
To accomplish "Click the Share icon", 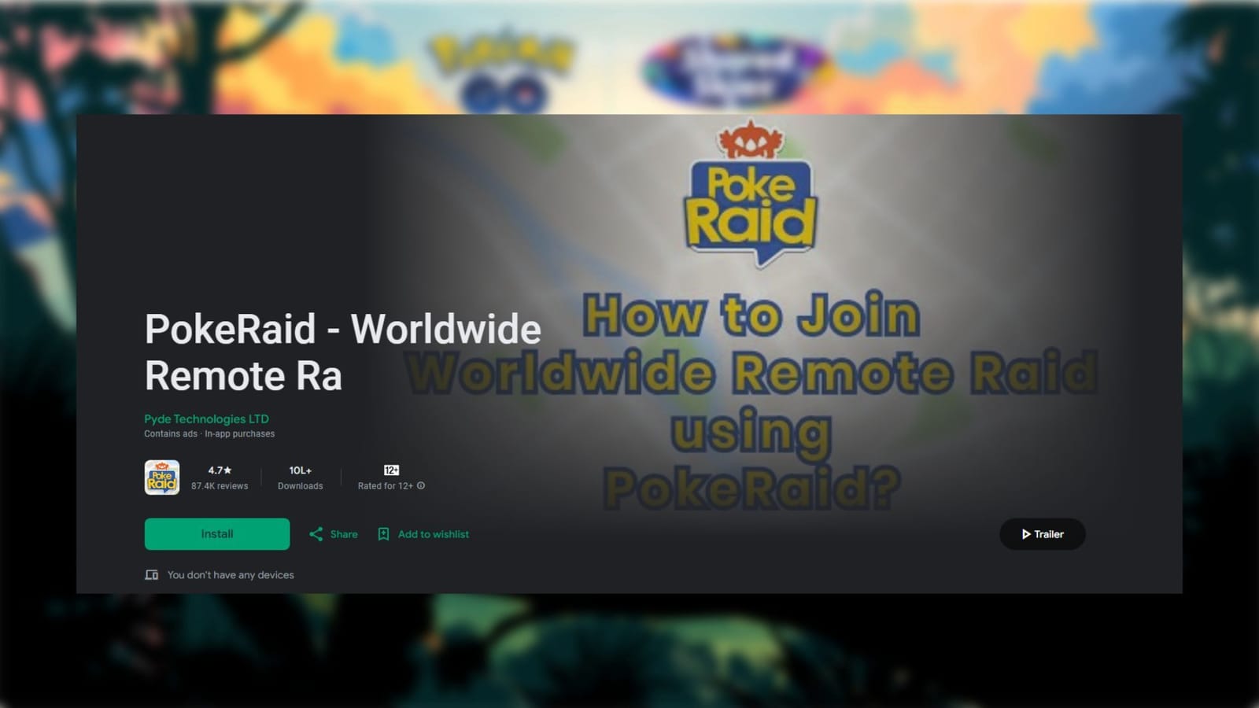I will 316,534.
